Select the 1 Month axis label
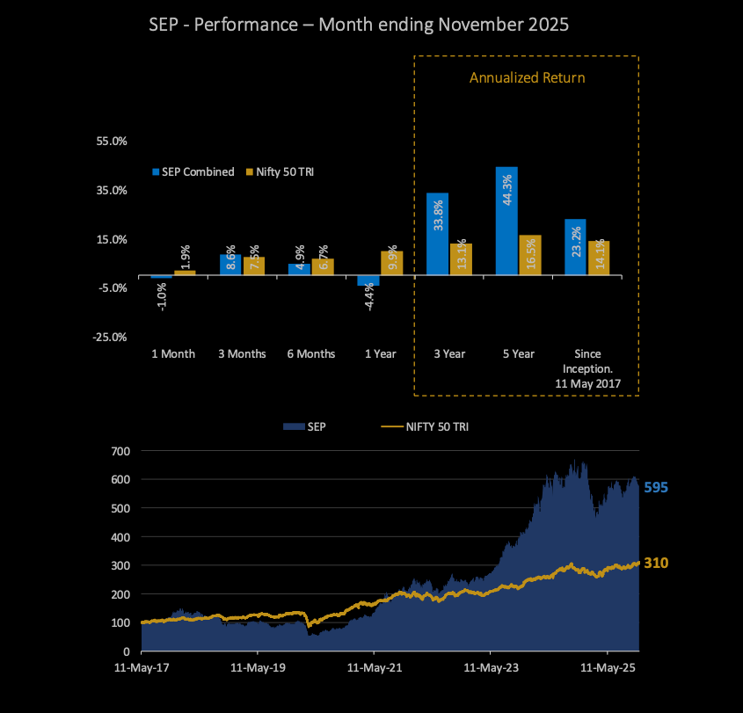This screenshot has width=743, height=713. point(173,354)
